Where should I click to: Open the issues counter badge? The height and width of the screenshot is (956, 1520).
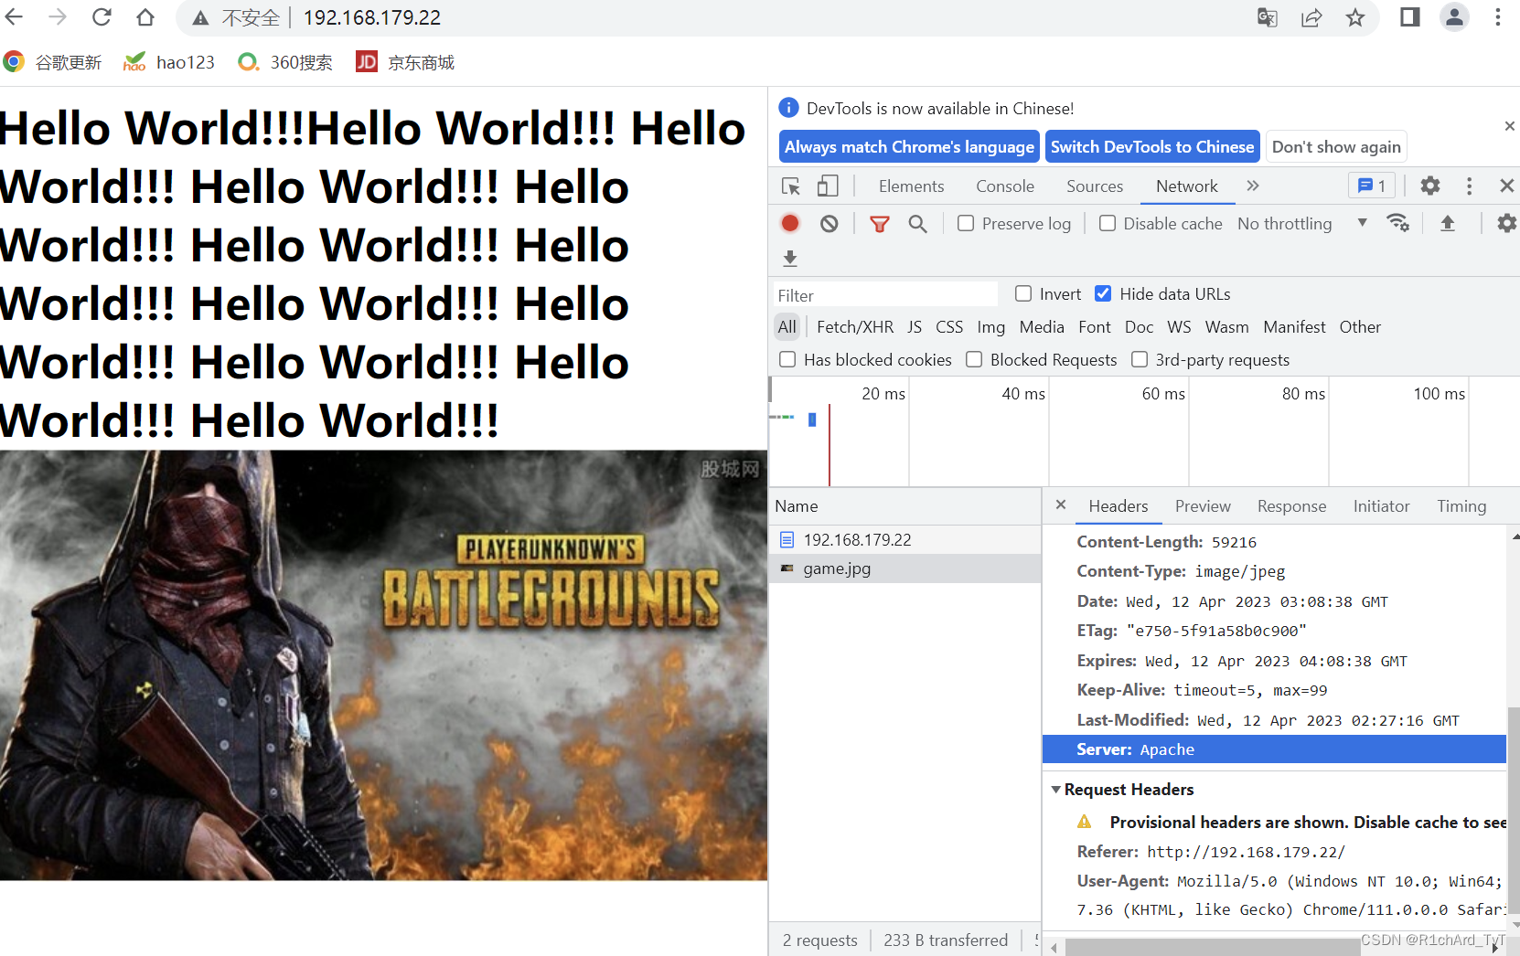(x=1372, y=186)
